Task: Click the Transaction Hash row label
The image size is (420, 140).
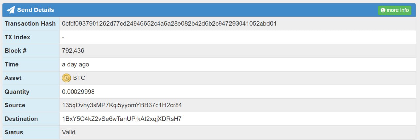Action: point(30,24)
